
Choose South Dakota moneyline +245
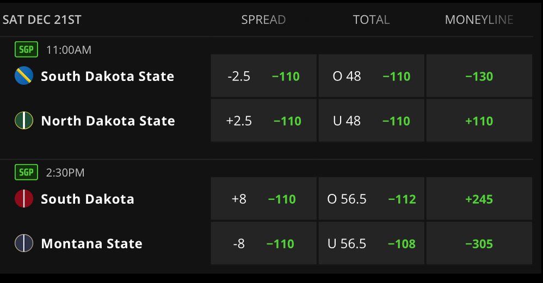(479, 199)
